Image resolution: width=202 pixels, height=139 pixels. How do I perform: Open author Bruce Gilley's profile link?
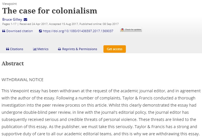pyautogui.click(x=12, y=19)
